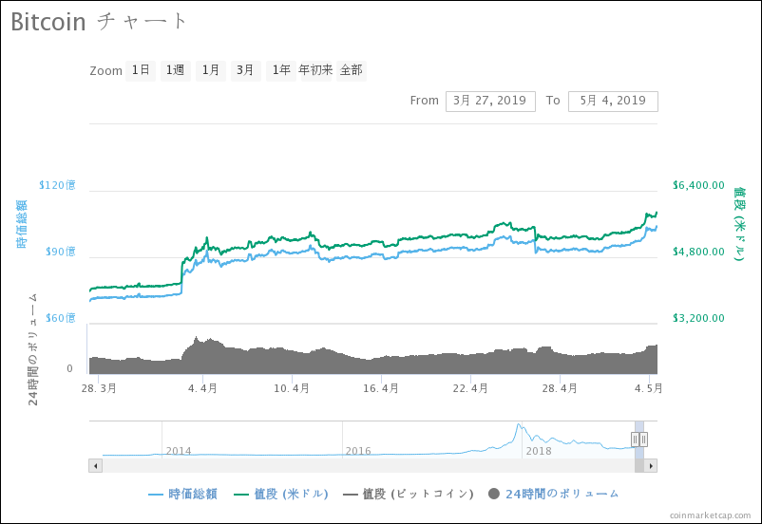Toggle the 値段 (米ドル) legend series

[281, 494]
